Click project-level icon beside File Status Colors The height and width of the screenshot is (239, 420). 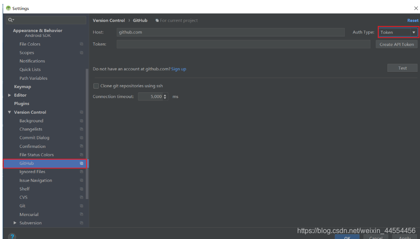[81, 154]
